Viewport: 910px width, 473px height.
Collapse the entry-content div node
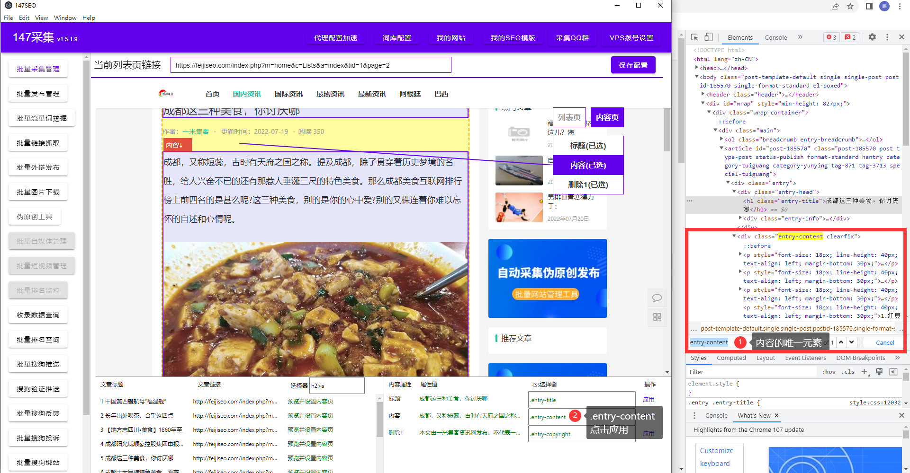pos(734,236)
